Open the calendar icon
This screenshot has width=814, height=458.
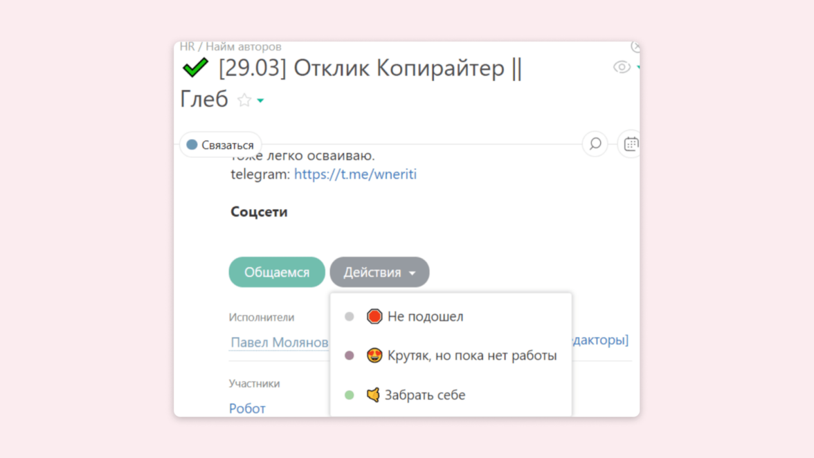pyautogui.click(x=631, y=144)
